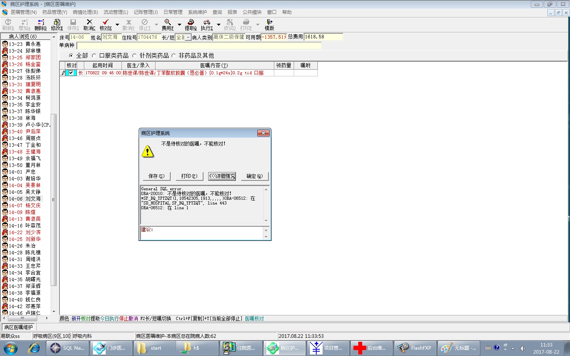The height and width of the screenshot is (356, 570).
Task: Switch to the SQL Na... taskbar window
Action: (x=67, y=348)
